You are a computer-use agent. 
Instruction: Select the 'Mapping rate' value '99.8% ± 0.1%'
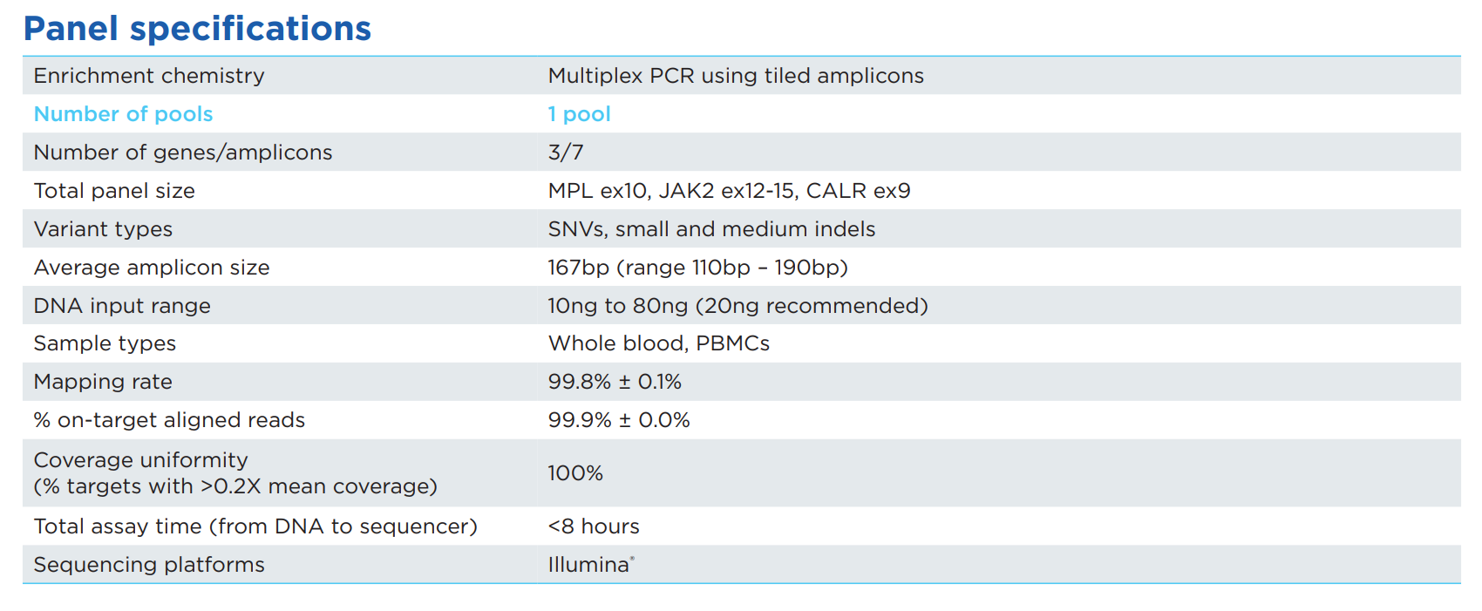pos(615,382)
